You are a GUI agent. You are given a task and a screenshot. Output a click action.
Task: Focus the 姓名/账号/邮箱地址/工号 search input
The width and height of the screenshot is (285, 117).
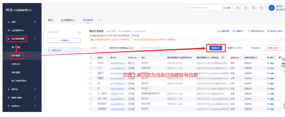point(155,48)
